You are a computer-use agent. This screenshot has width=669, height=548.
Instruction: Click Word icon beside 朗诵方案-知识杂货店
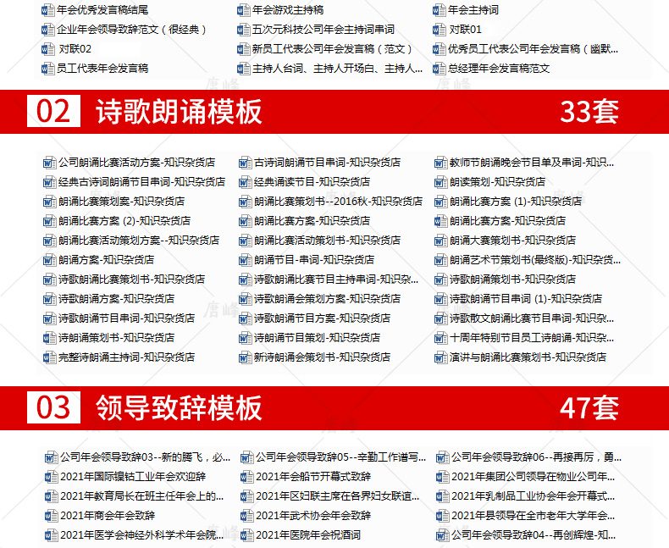50,260
